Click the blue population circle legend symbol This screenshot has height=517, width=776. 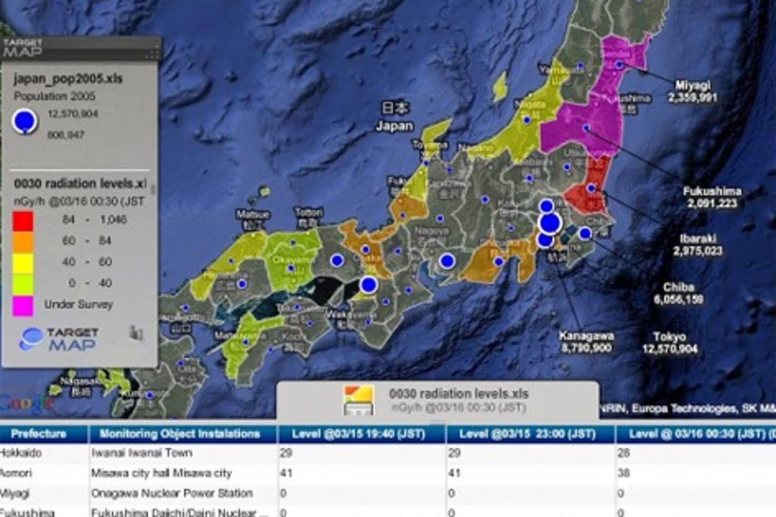click(x=25, y=121)
